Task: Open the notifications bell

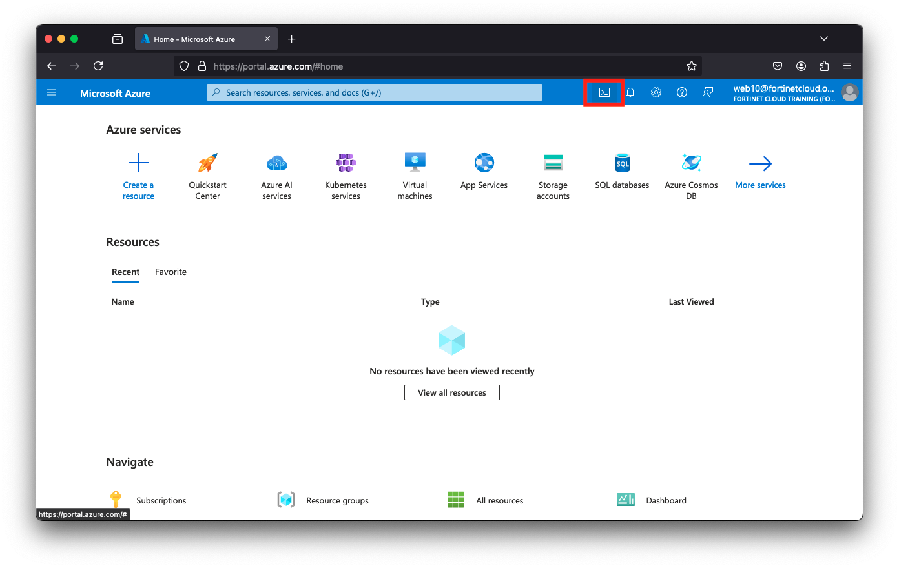Action: 630,92
